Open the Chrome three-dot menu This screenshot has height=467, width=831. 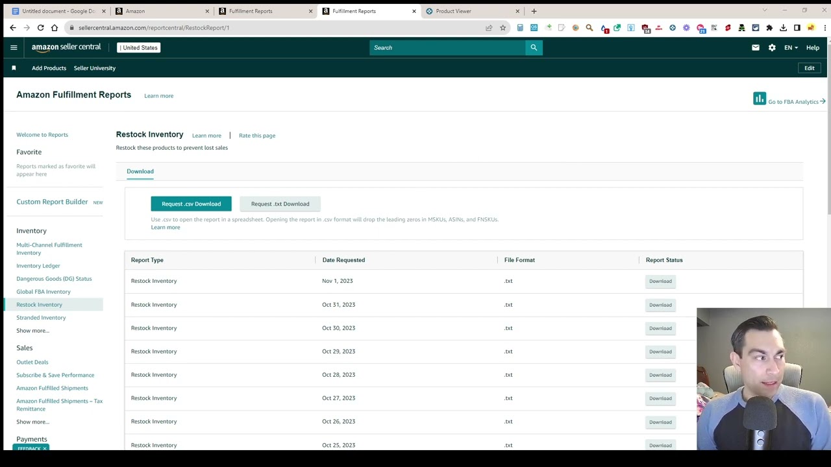pyautogui.click(x=825, y=28)
